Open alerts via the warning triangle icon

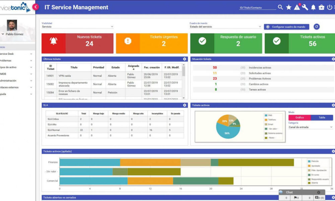[297, 7]
